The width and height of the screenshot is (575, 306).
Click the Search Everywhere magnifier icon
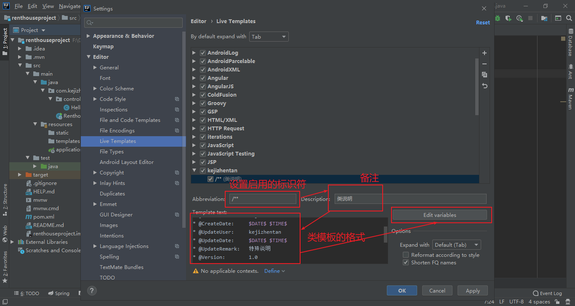point(569,18)
